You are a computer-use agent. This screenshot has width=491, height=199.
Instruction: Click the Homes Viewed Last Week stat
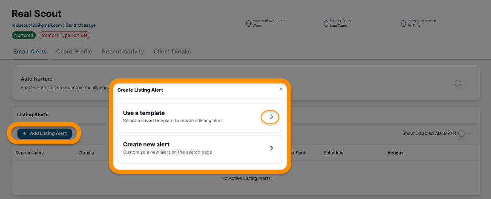click(266, 23)
